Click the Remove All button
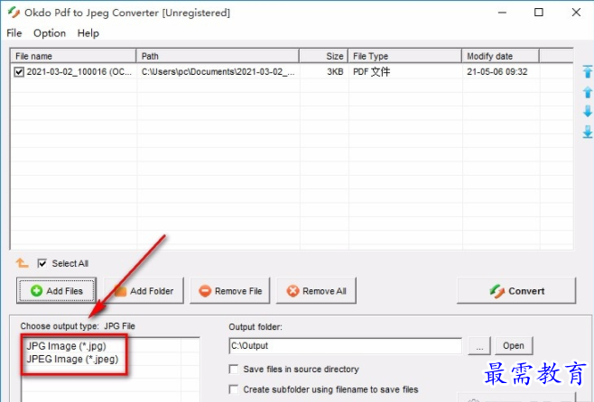594x402 pixels. [316, 290]
